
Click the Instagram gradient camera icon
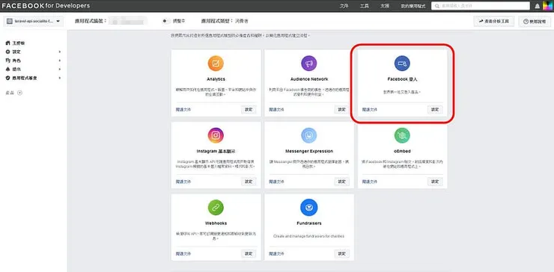click(216, 135)
